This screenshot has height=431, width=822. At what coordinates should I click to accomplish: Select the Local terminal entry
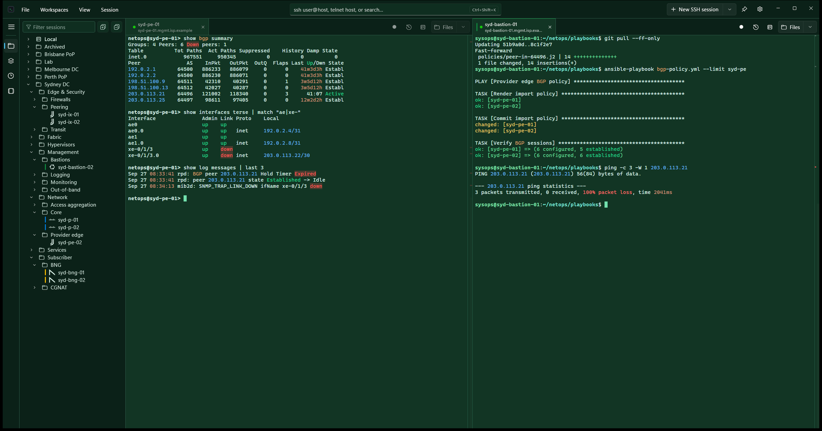click(x=51, y=39)
